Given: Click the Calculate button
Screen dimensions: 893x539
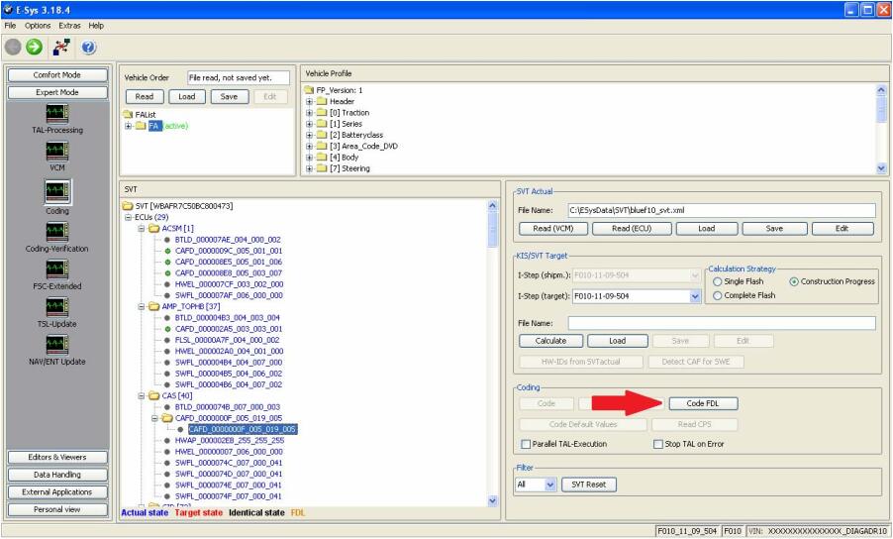Looking at the screenshot, I should (x=550, y=341).
